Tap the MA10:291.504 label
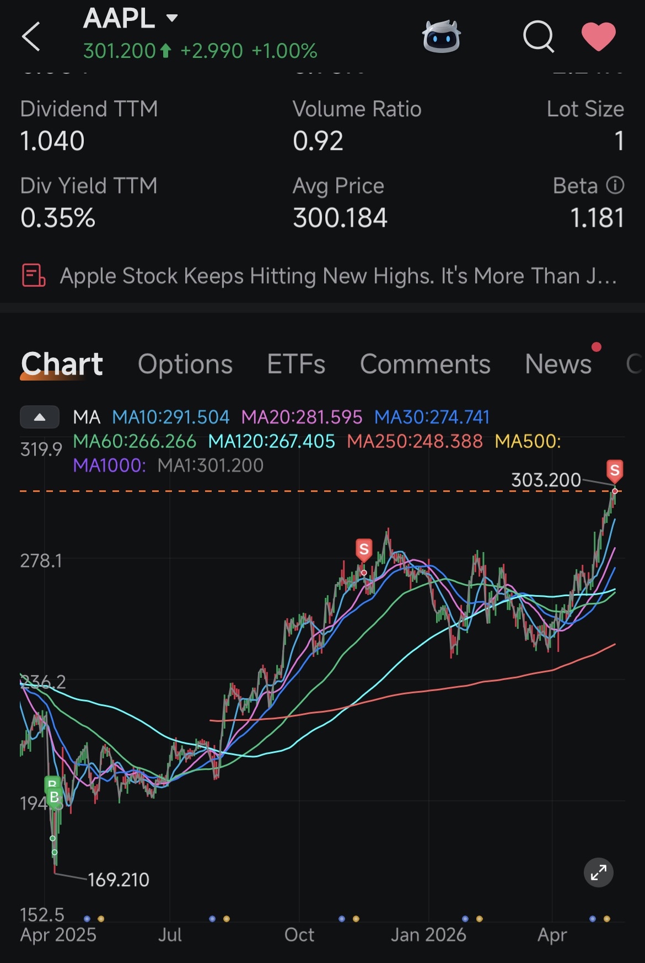The height and width of the screenshot is (963, 645). (171, 417)
